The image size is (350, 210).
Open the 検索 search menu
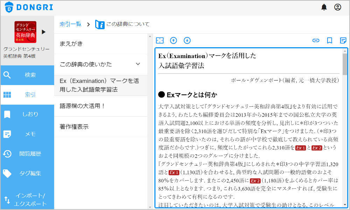click(27, 75)
